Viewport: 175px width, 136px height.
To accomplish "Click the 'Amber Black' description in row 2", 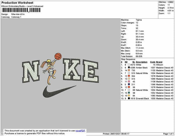I will pyautogui.click(x=142, y=68).
